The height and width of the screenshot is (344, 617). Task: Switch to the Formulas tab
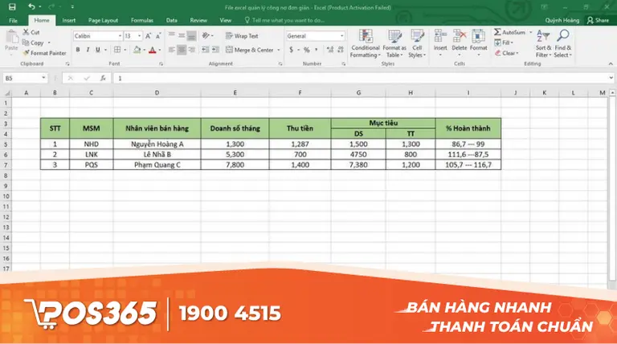coord(142,20)
